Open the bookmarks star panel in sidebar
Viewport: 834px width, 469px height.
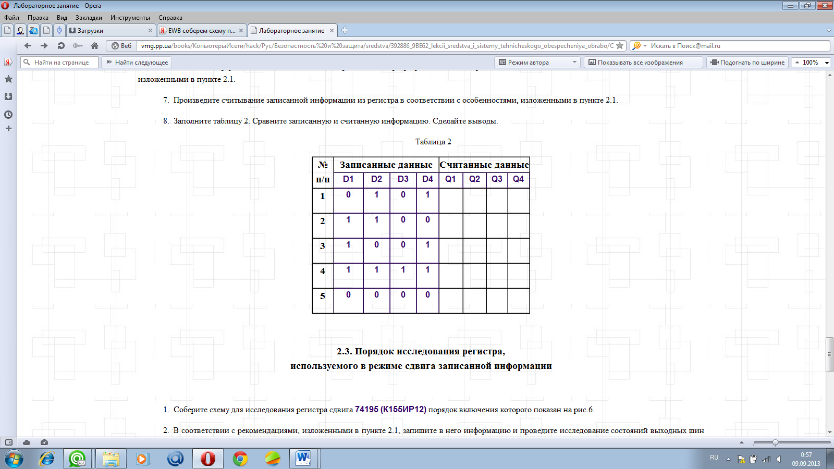pyautogui.click(x=8, y=79)
